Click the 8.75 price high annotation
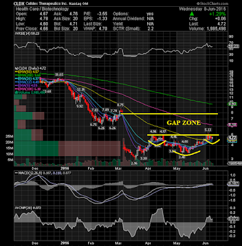Screen dimensions: 242x246 120,105
